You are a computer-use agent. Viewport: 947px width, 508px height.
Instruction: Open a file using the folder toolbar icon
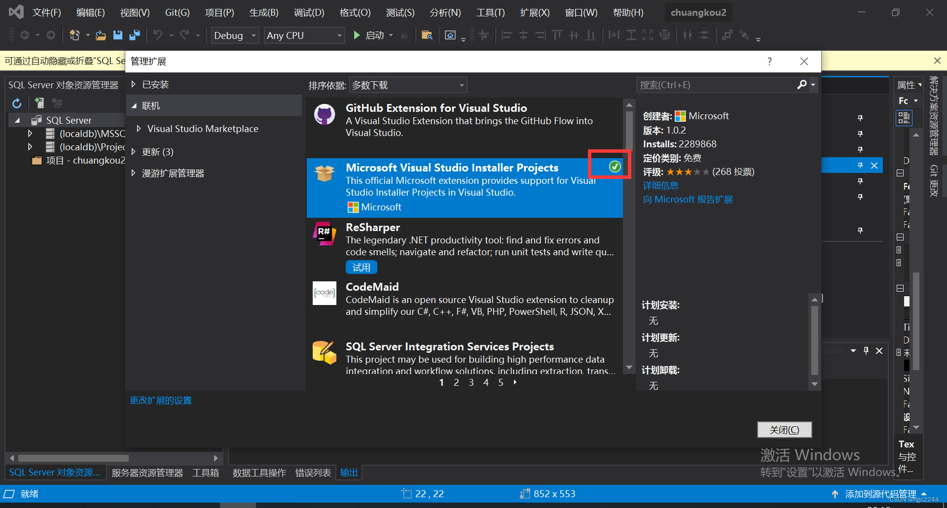[x=101, y=35]
